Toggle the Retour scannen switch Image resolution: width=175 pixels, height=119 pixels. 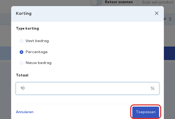(97, 2)
